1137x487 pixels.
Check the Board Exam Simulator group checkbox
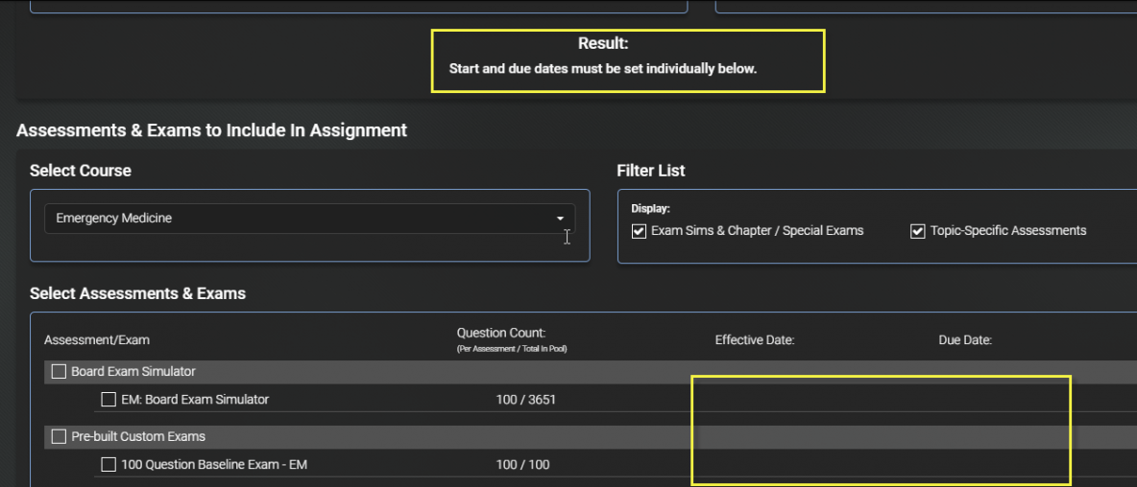tap(59, 372)
